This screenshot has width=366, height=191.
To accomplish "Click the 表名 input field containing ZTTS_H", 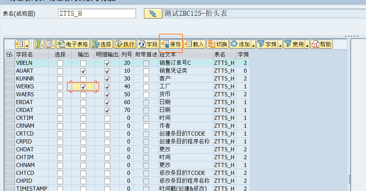I will pos(97,13).
